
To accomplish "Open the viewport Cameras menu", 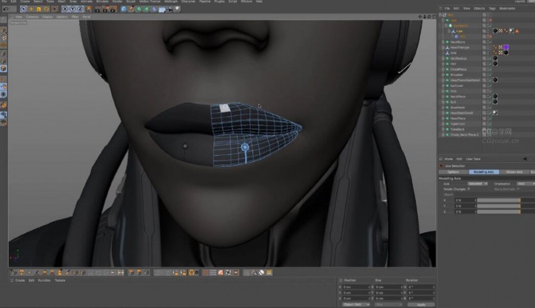I will tap(32, 17).
